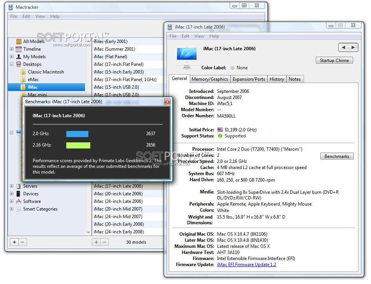Viewport: 371px width, 284px height.
Task: Click the blue 2.0 GHz benchmark bar
Action: click(x=77, y=134)
